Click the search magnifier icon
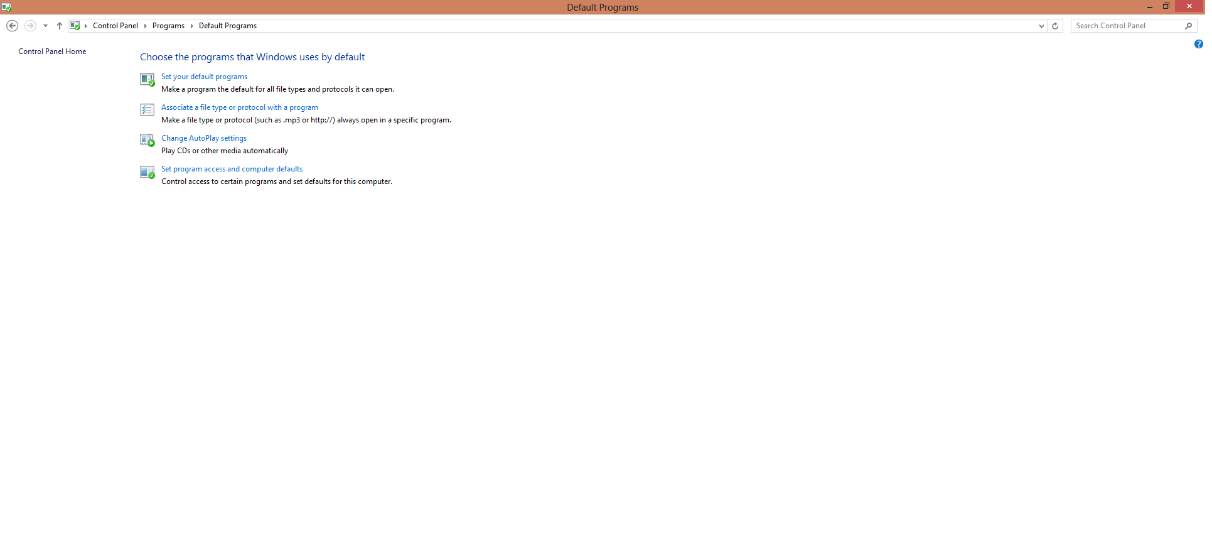1212x552 pixels. (1188, 26)
